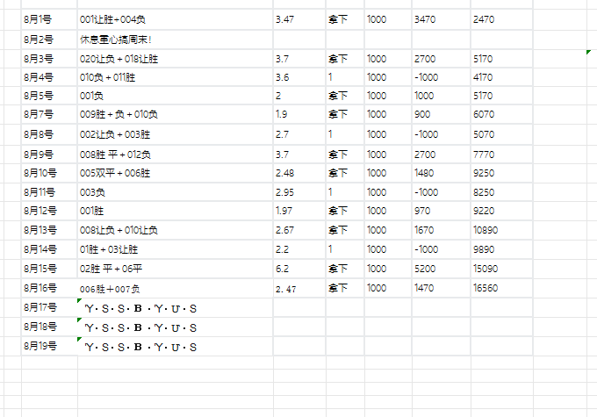Click the Y·S·S·B·Y·U·S cell in the 8月17号 row

coord(142,308)
